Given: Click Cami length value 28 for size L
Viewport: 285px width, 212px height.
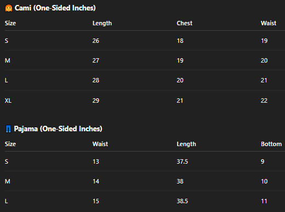Looking at the screenshot, I should (96, 80).
